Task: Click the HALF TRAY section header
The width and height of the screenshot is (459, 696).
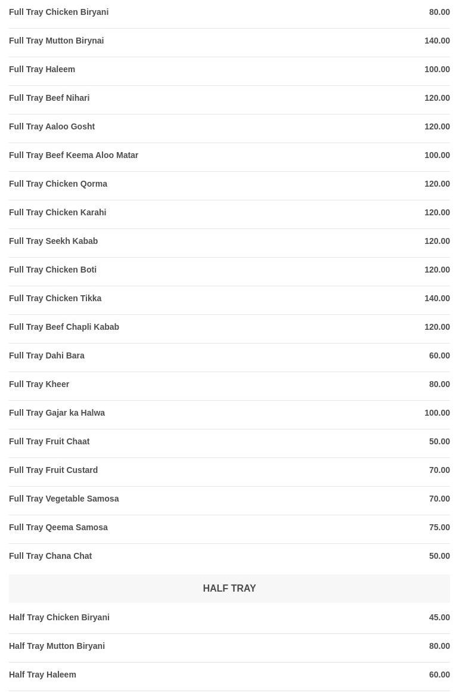Action: point(229,588)
